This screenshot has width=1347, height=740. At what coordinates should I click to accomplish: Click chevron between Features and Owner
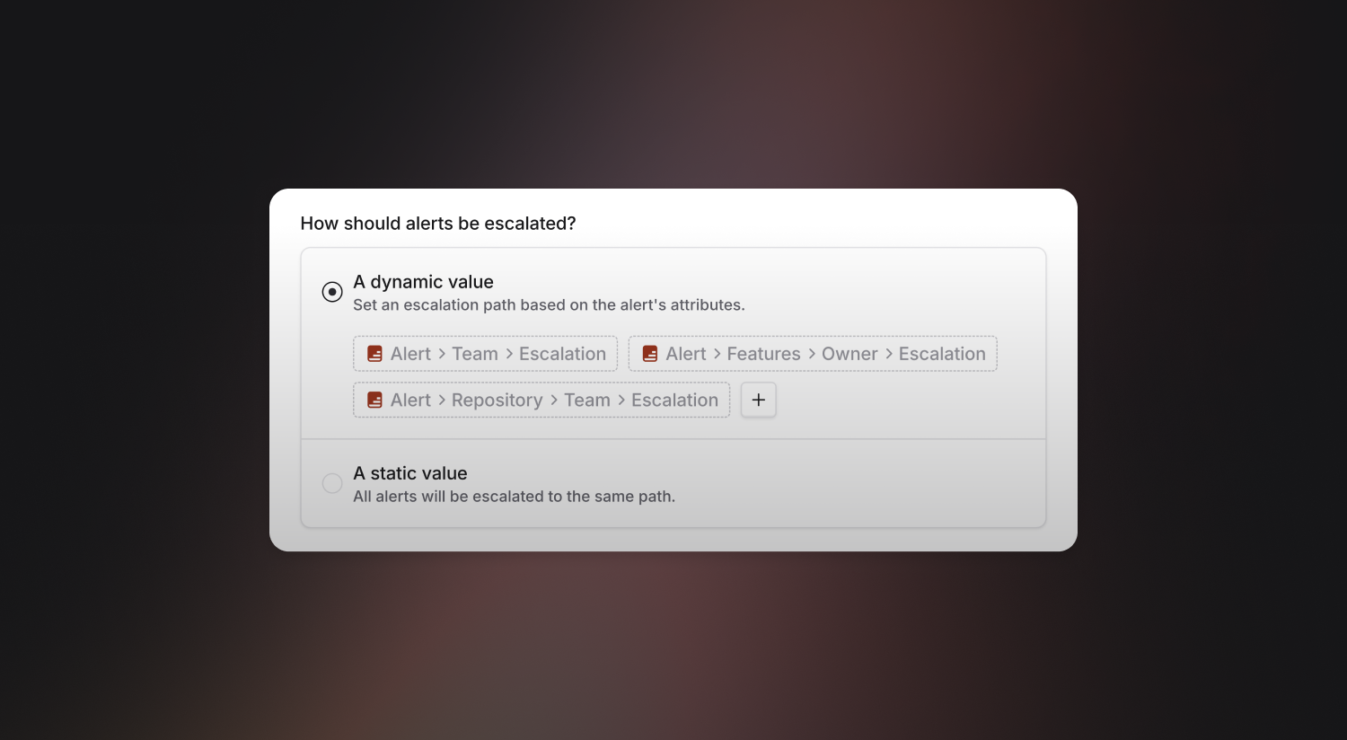(x=812, y=354)
